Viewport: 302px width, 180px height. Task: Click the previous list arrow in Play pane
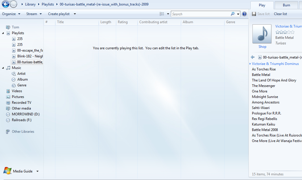pyautogui.click(x=253, y=57)
